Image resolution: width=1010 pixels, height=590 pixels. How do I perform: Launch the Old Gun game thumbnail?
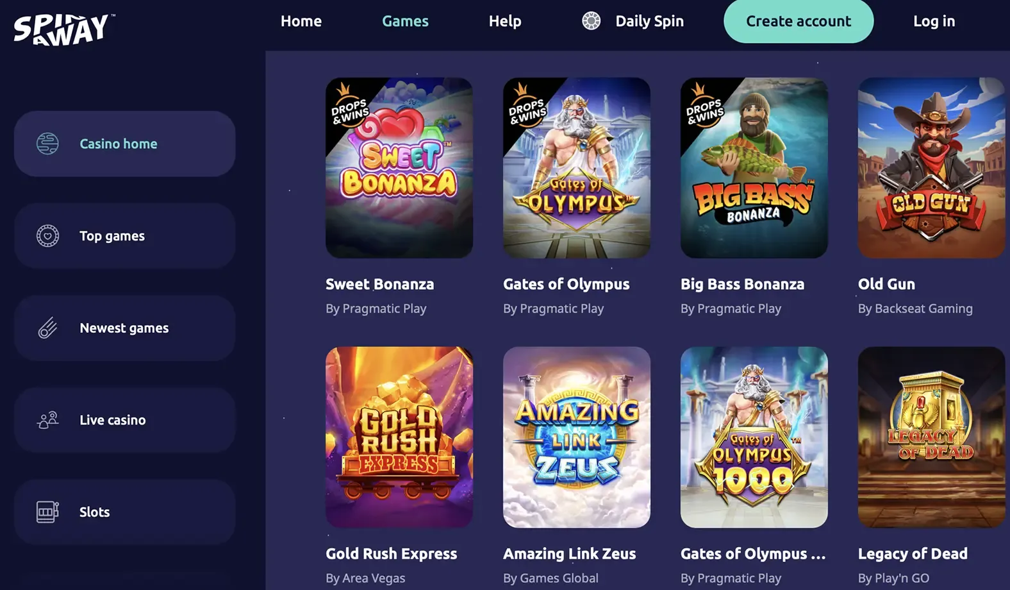click(931, 168)
